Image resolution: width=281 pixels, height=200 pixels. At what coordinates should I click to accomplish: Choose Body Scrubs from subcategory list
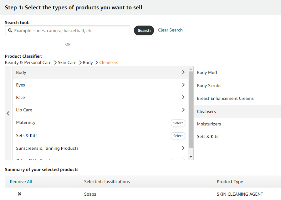point(209,85)
